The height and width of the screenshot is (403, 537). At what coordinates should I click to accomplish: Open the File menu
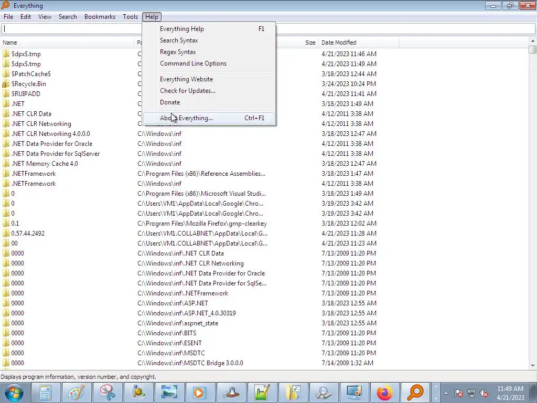(x=8, y=17)
